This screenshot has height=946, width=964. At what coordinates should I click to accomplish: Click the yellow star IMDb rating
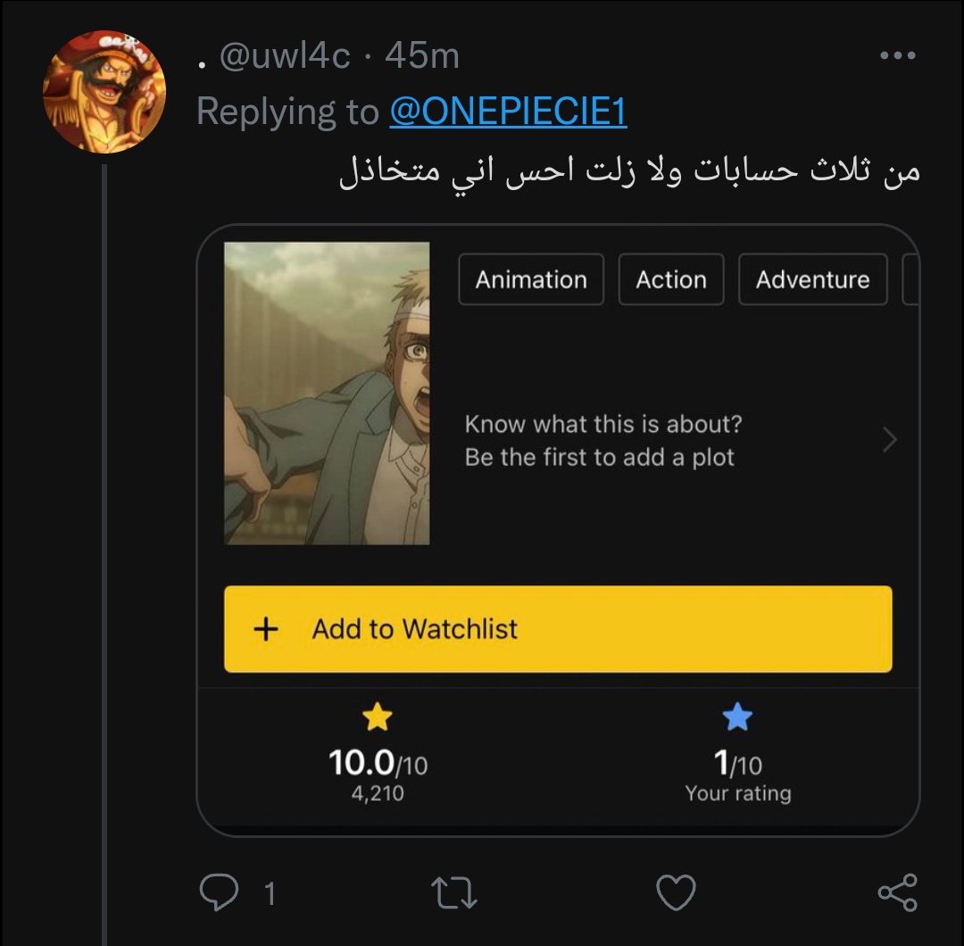pos(378,717)
